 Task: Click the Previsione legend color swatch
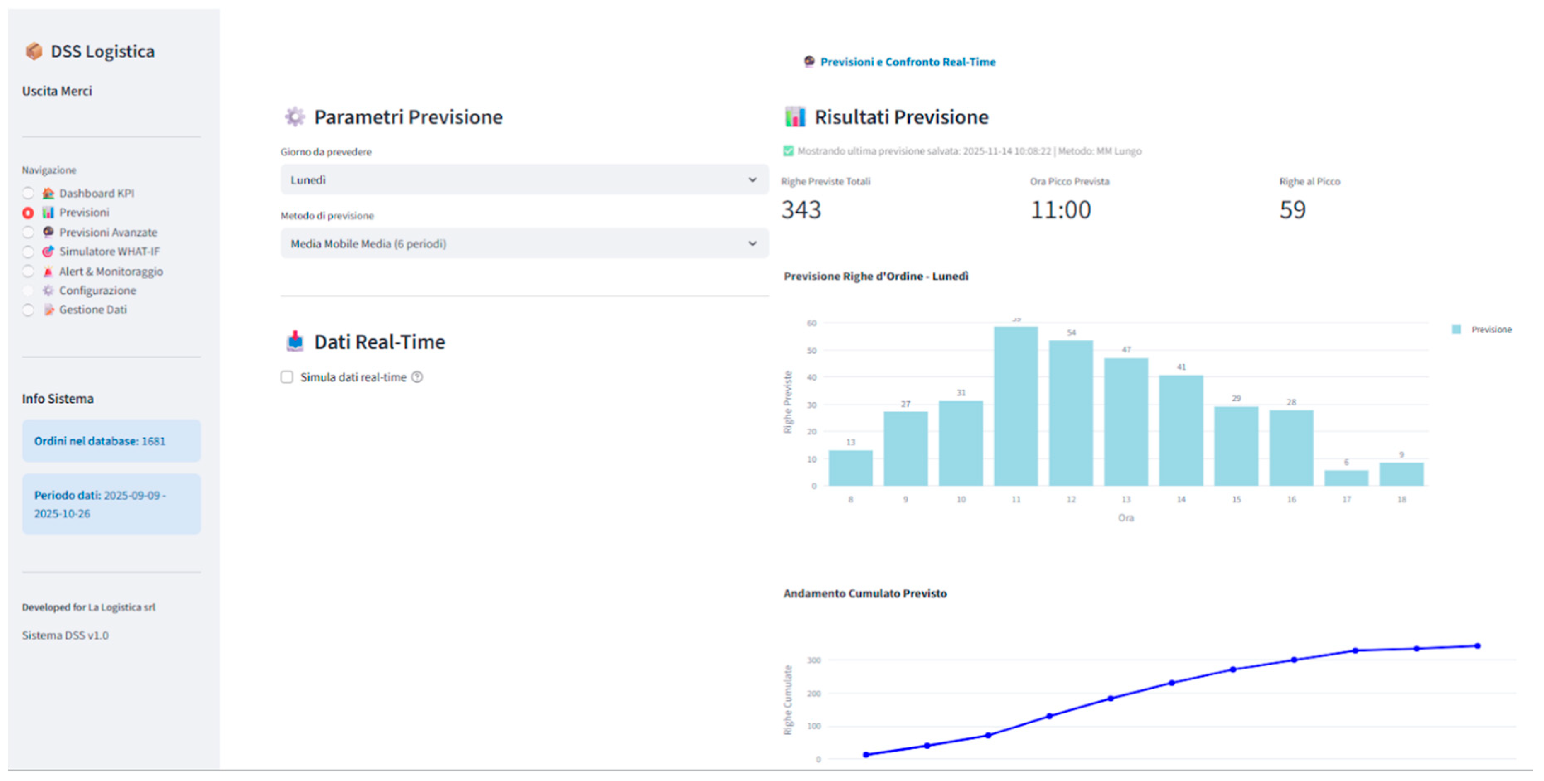point(1457,330)
